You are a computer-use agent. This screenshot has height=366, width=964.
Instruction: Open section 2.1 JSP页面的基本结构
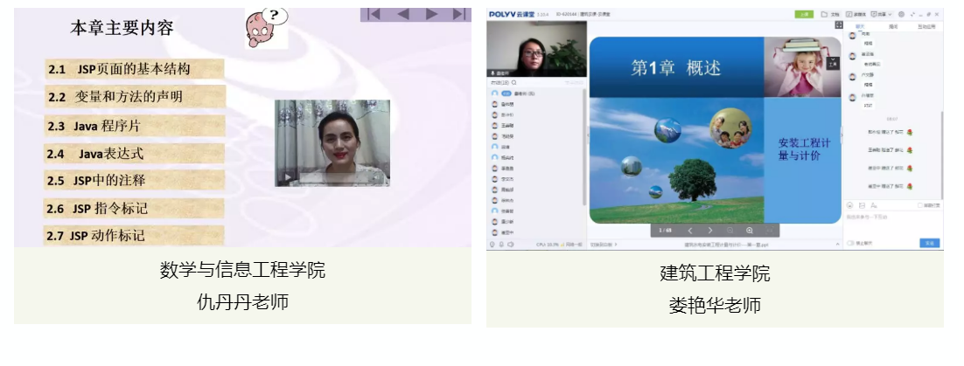134,69
